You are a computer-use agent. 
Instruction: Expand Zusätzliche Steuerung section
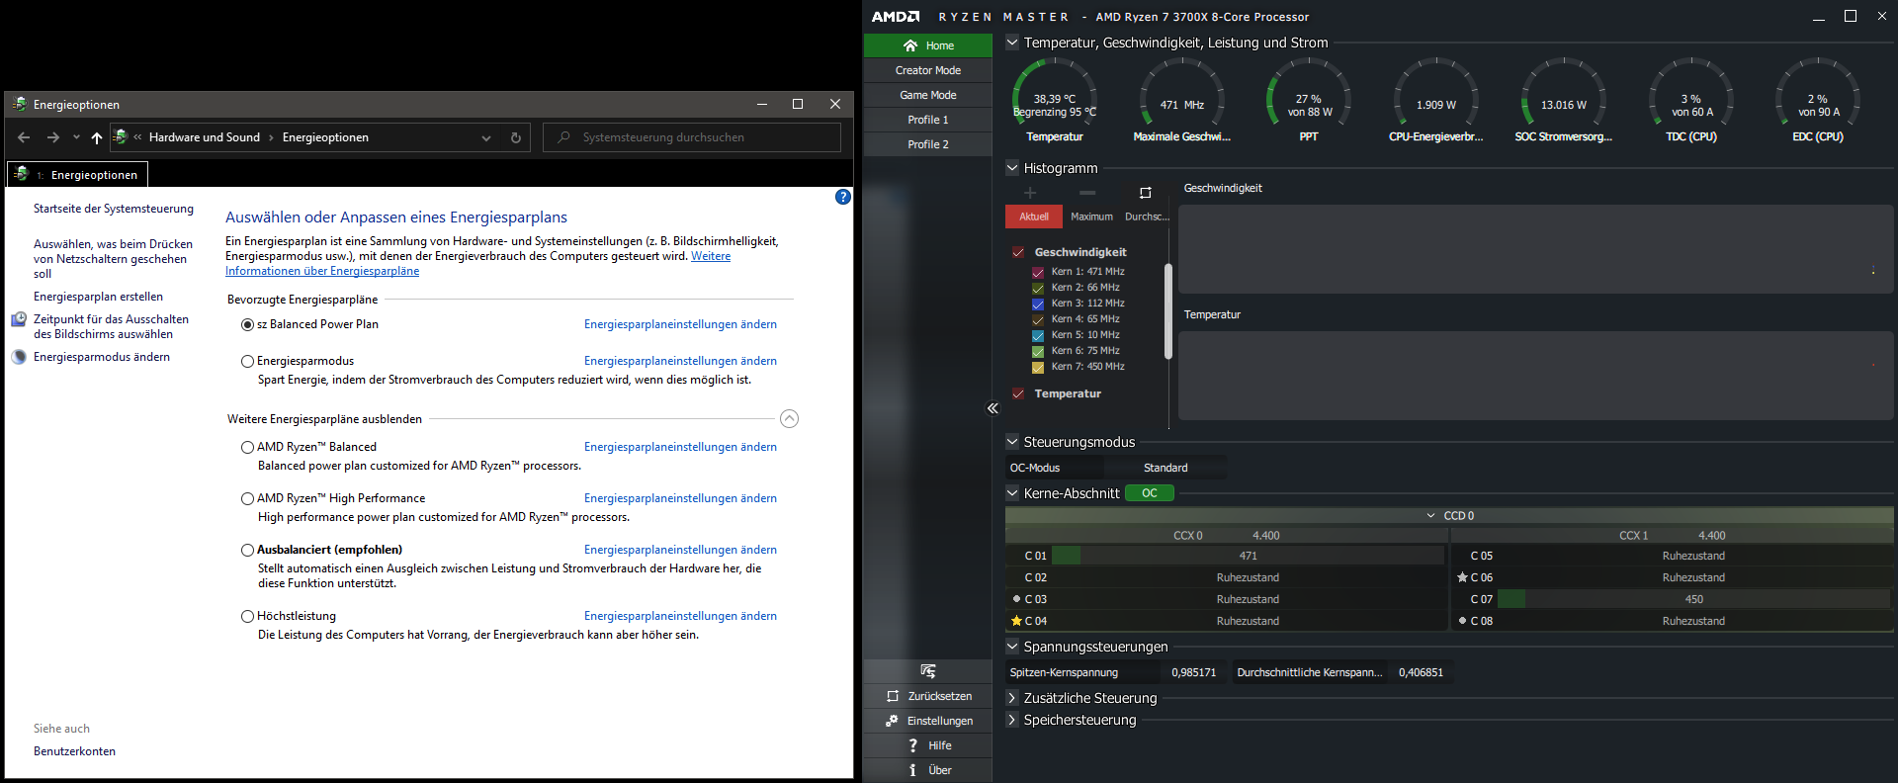(x=1012, y=698)
